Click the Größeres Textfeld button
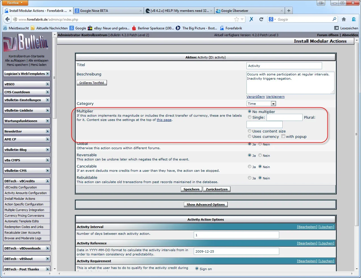The width and height of the screenshot is (361, 278). [92, 83]
